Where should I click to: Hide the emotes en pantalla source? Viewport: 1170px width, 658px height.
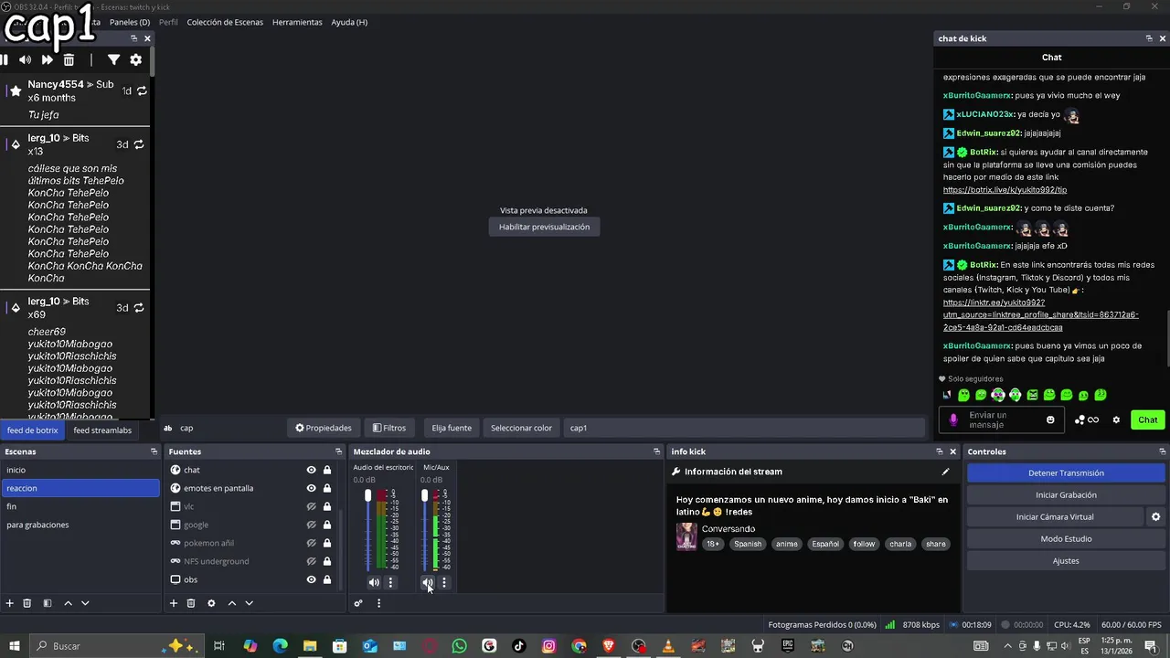click(311, 488)
